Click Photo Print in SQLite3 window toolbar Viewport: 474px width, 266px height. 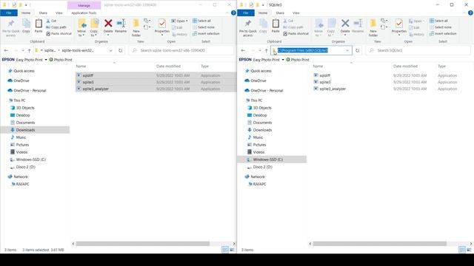[x=298, y=60]
